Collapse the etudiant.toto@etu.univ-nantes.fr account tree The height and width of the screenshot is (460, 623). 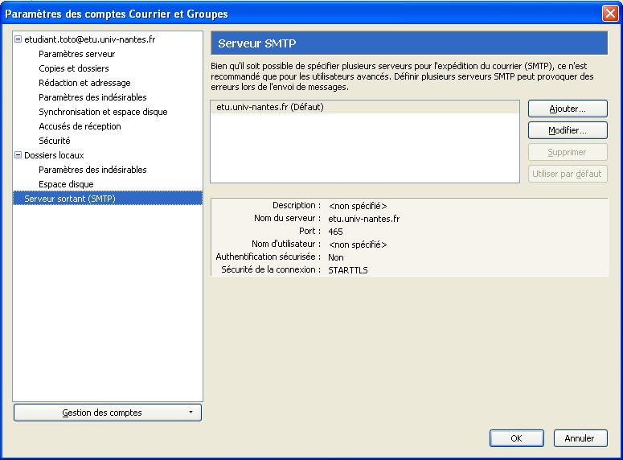pos(18,39)
